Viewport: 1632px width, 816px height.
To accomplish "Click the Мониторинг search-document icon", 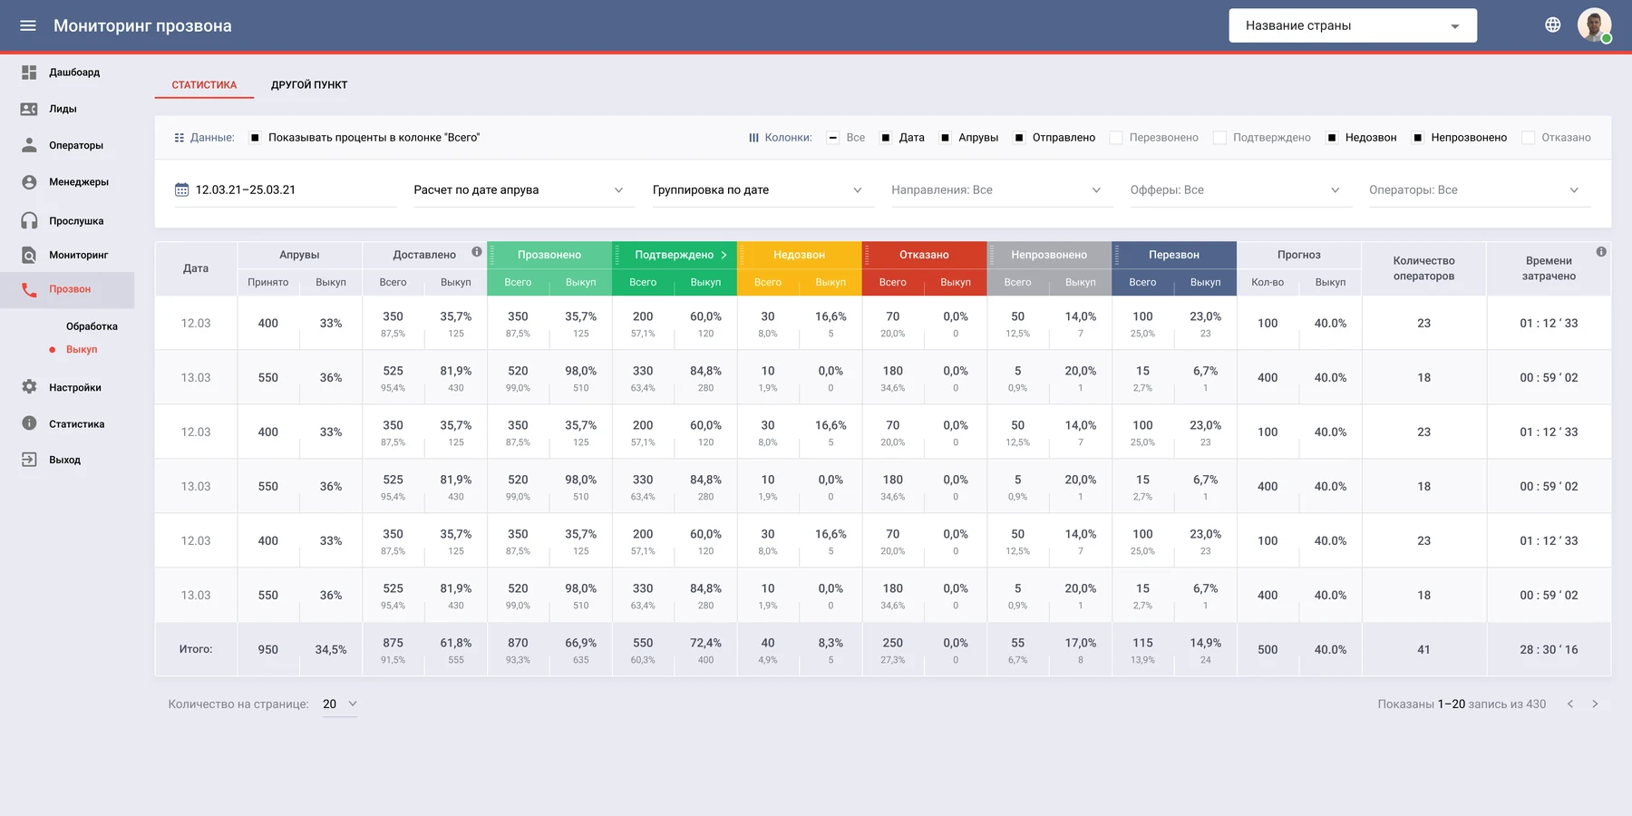I will coord(29,255).
